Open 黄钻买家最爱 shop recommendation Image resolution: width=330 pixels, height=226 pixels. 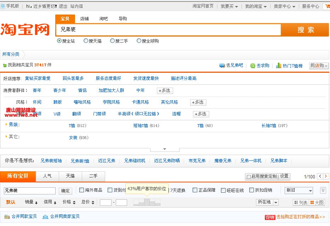[38, 78]
